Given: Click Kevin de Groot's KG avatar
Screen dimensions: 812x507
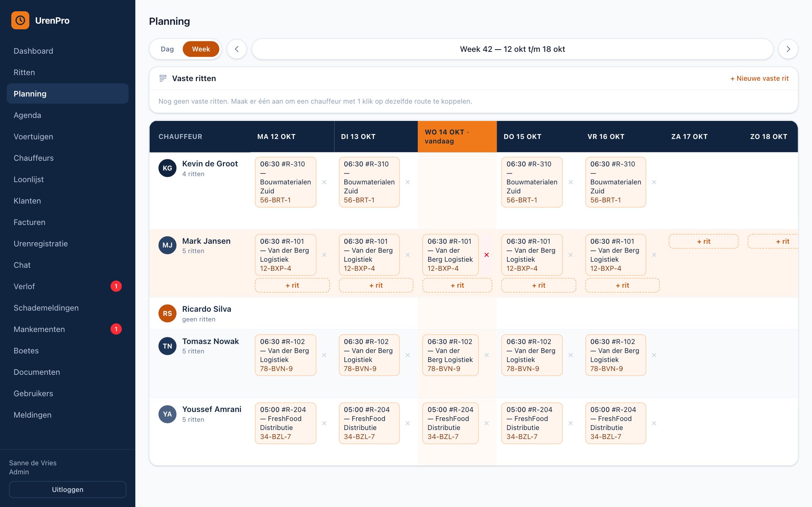Looking at the screenshot, I should coord(167,168).
